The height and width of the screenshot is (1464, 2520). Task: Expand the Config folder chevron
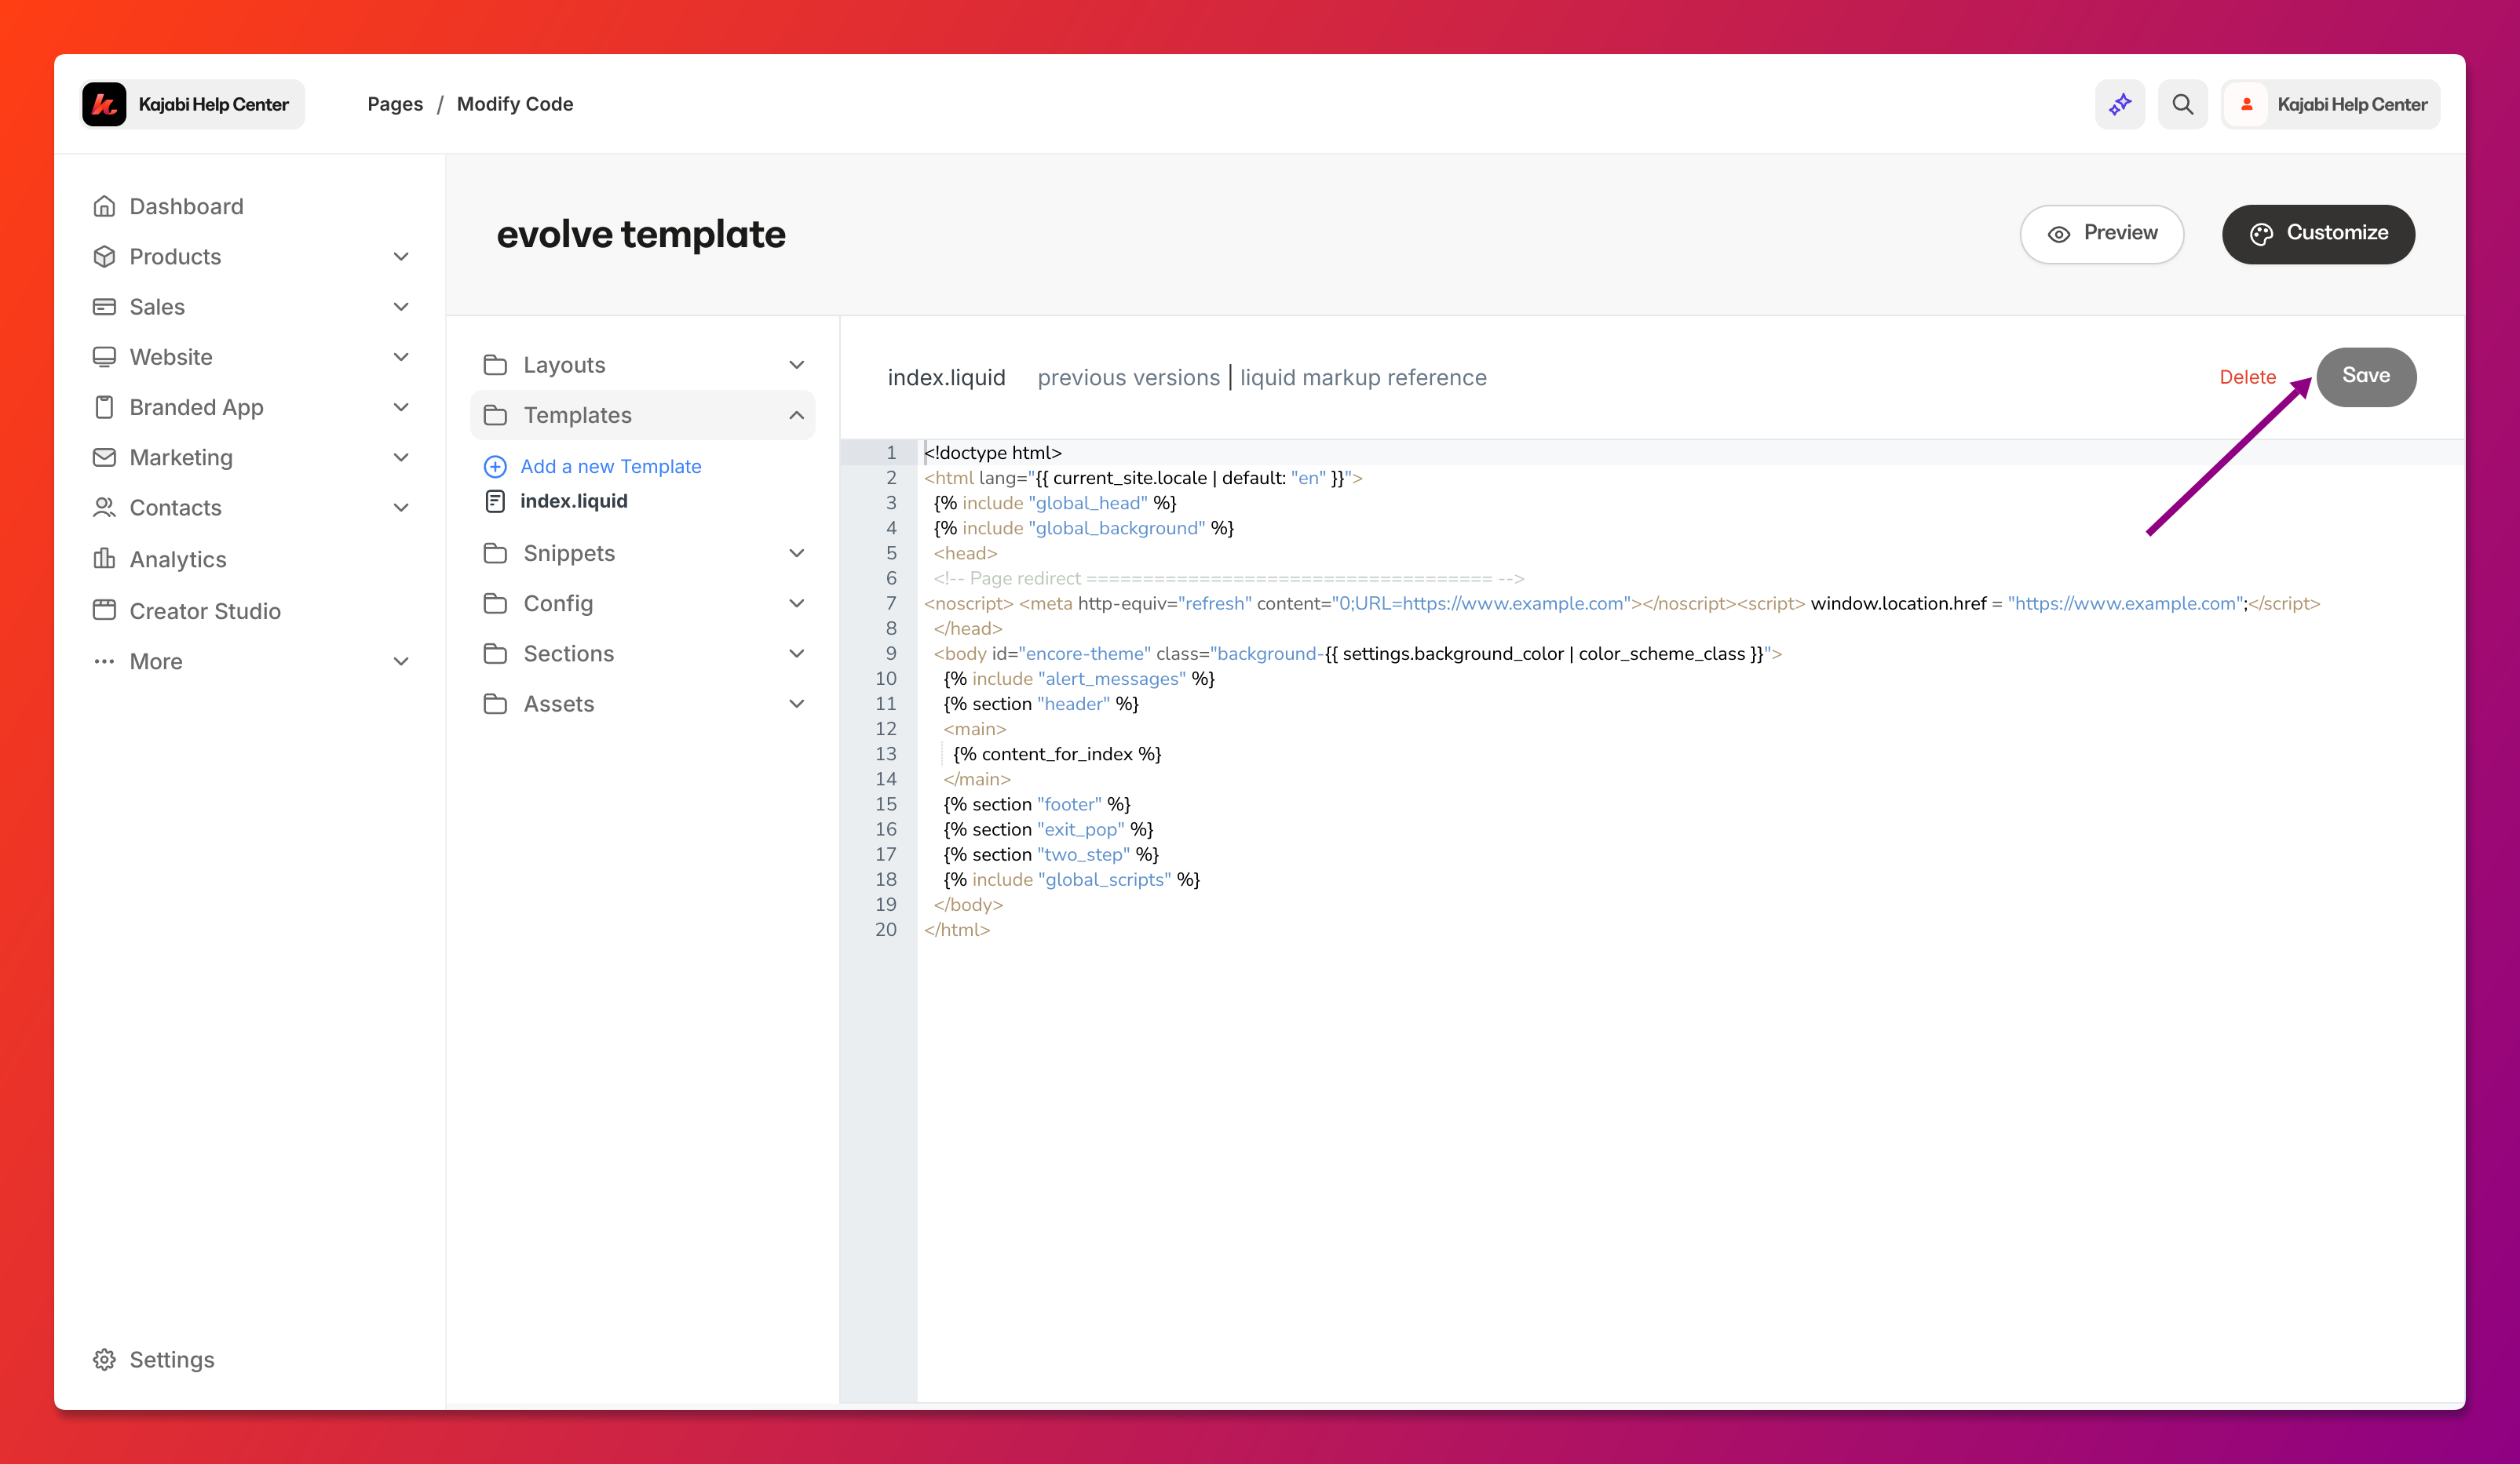tap(797, 603)
